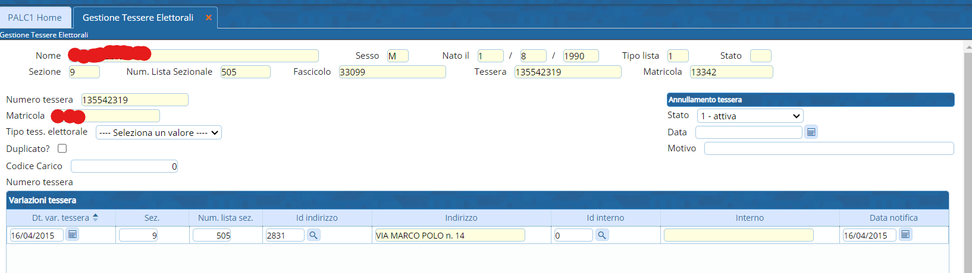This screenshot has height=273, width=972.
Task: Open Tipo tess. elettorale dropdown
Action: coord(158,133)
